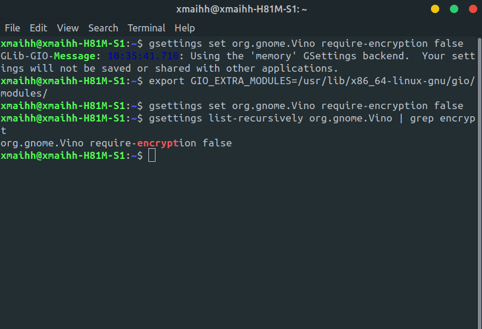Open the Help menu
Image resolution: width=482 pixels, height=329 pixels.
tap(185, 28)
